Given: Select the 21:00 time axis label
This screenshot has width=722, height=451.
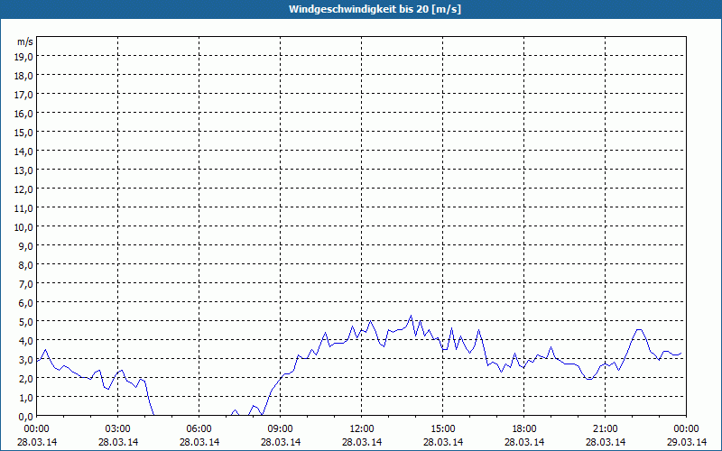Looking at the screenshot, I should point(606,428).
